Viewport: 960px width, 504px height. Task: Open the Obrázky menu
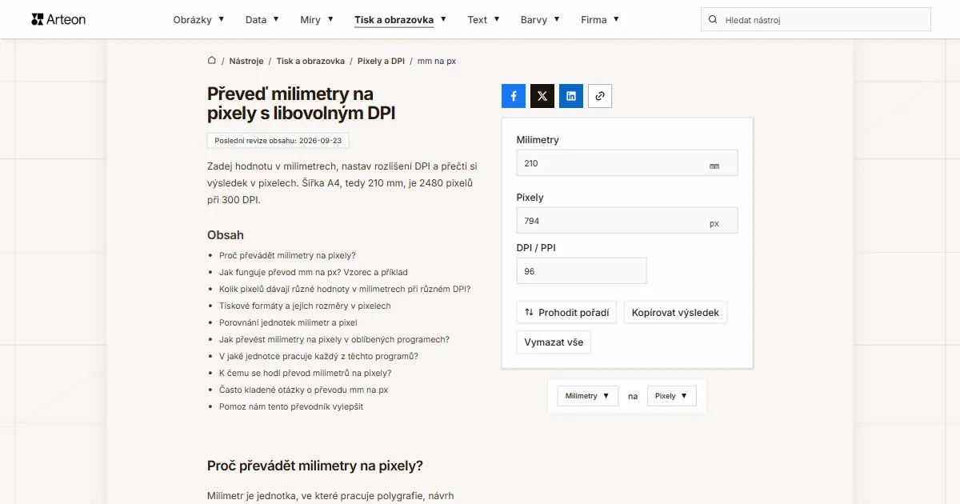point(198,19)
